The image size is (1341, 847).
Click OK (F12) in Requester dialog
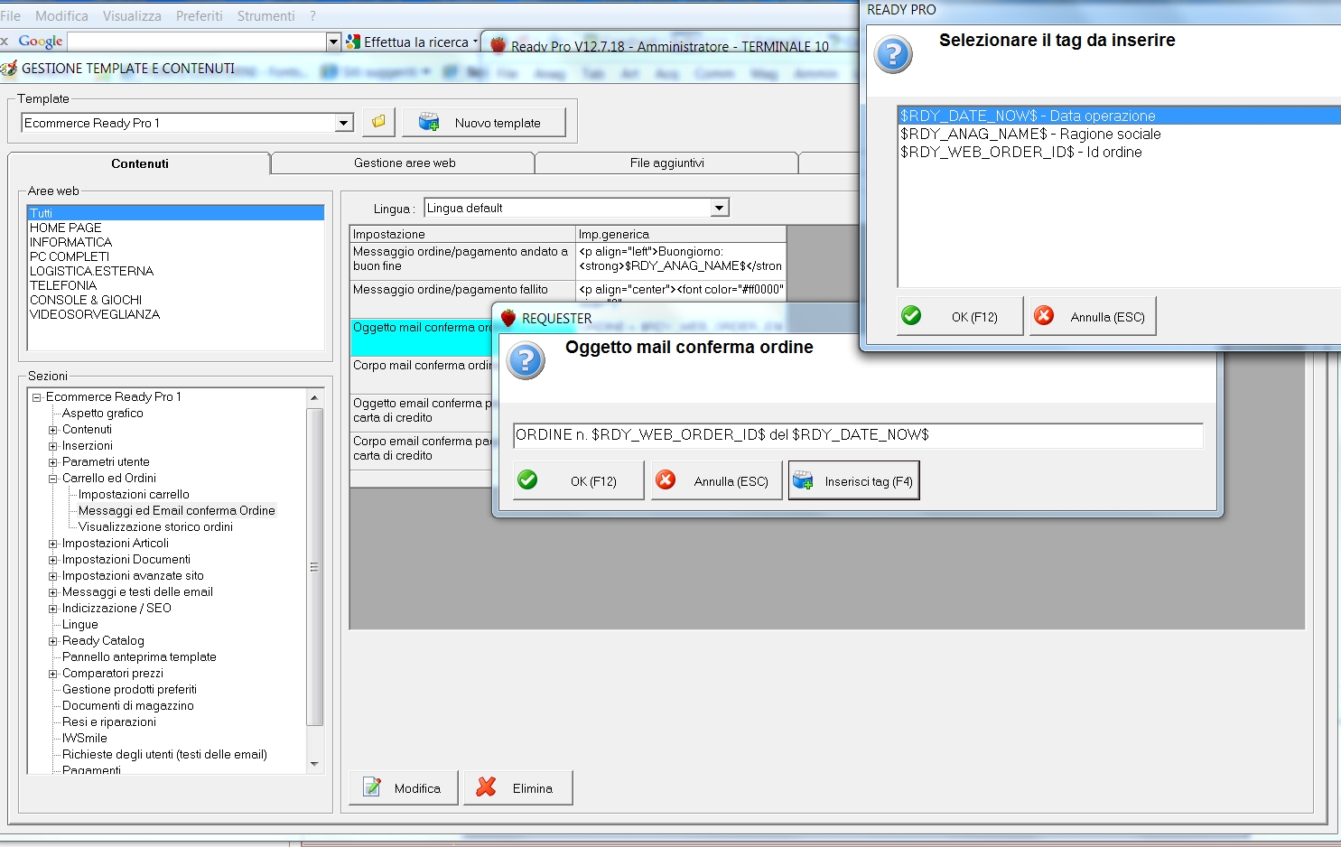point(579,480)
